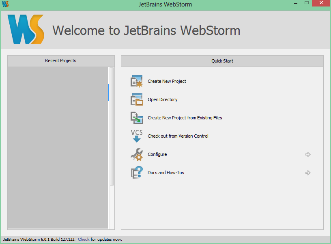Click the WebStorm 6.0.1 Build 127.122 status text

tap(39, 240)
